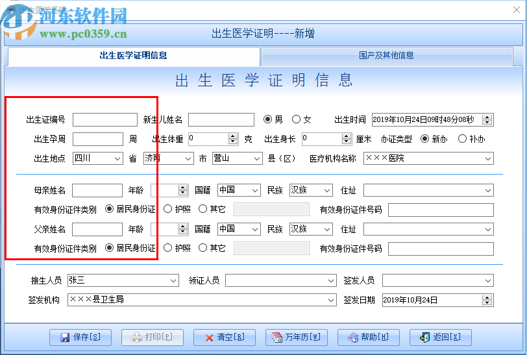The image size is (527, 355).
Task: Click the save floppy disk icon
Action: (64, 337)
